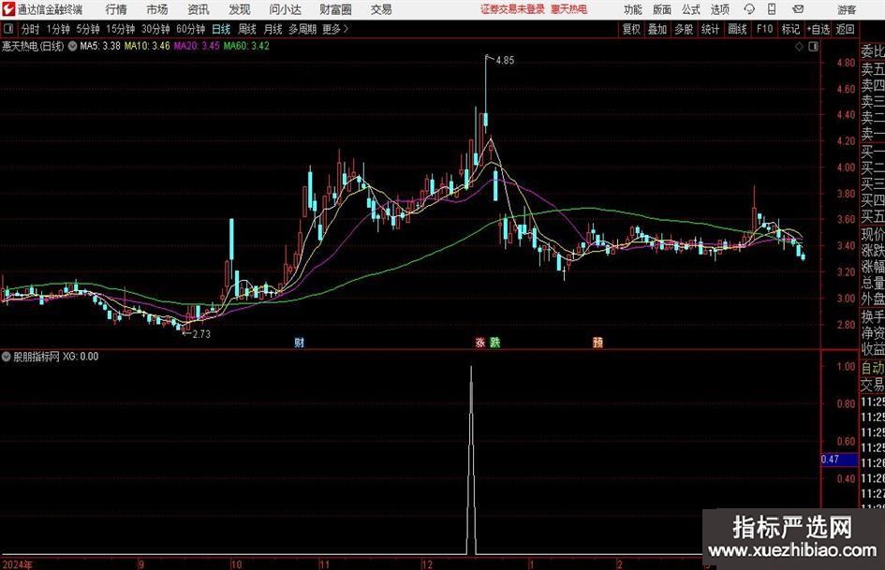The image size is (885, 570).
Task: Open the 市场 menu
Action: point(157,9)
